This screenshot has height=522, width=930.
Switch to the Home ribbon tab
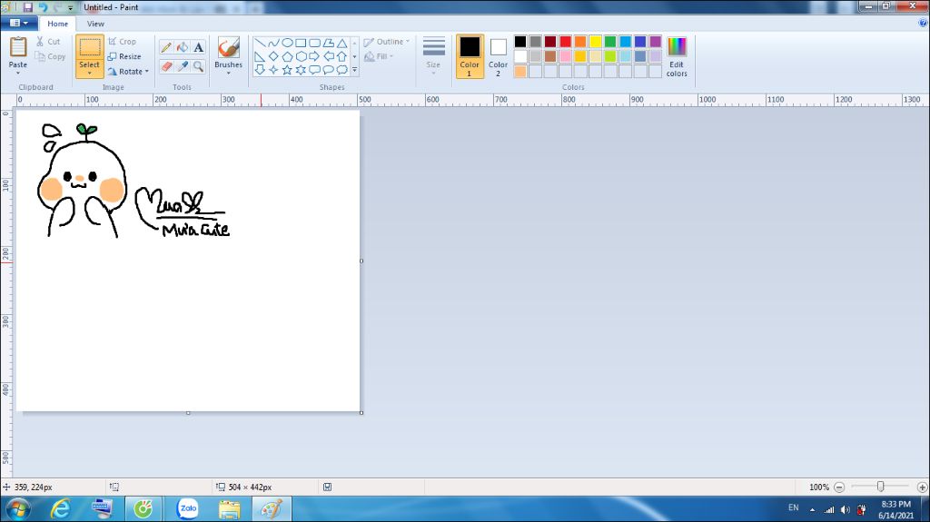point(57,24)
